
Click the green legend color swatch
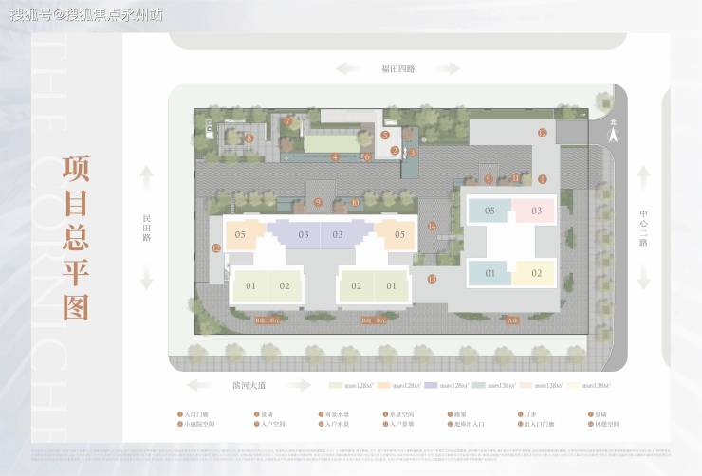tap(336, 385)
